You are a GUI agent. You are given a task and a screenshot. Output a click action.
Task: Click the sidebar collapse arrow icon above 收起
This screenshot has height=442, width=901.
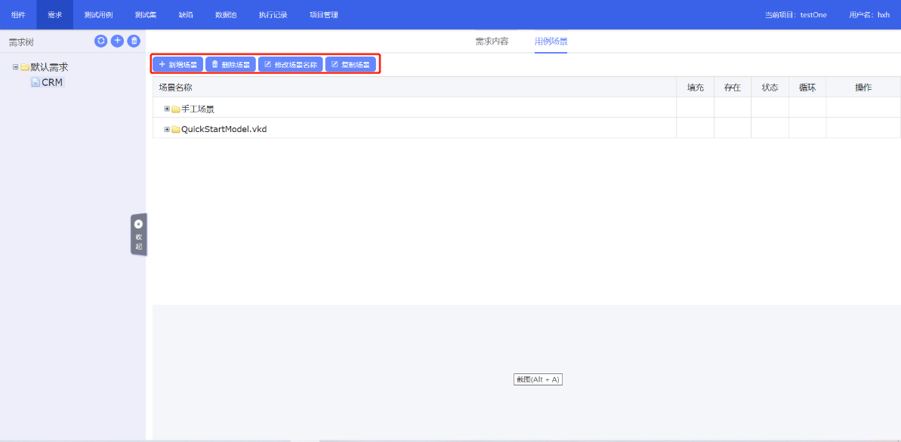138,224
